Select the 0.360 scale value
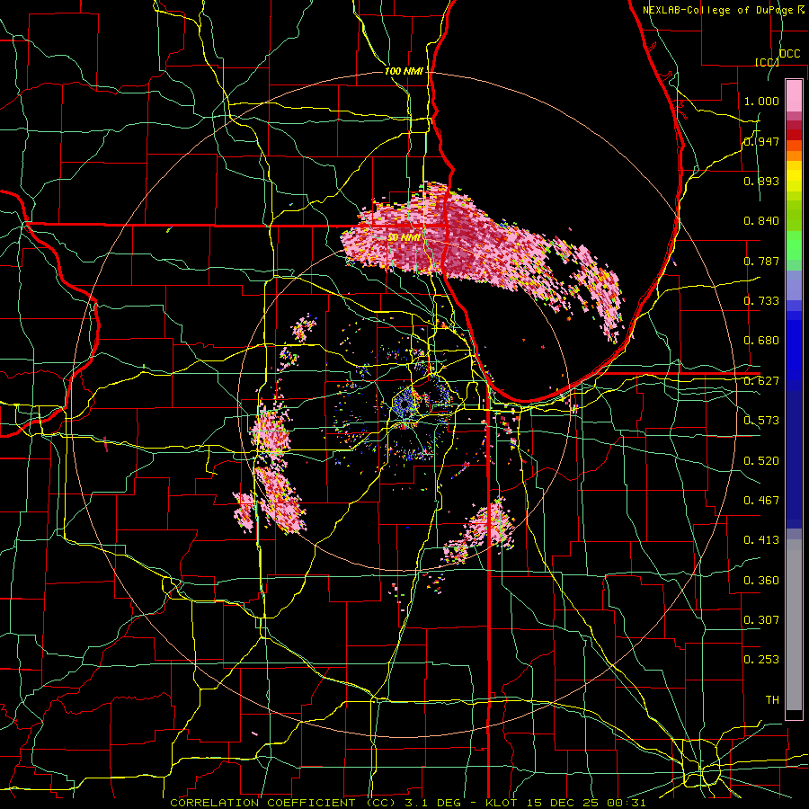The image size is (809, 809). point(761,581)
